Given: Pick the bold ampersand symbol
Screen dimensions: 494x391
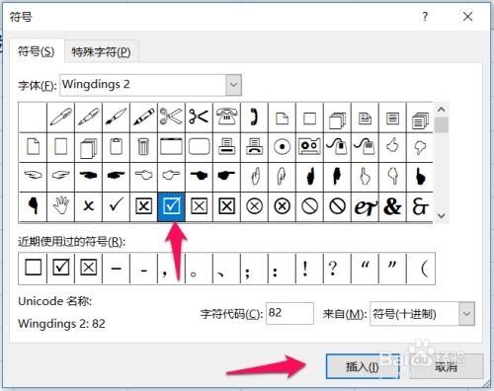Looking at the screenshot, I should pyautogui.click(x=392, y=206).
